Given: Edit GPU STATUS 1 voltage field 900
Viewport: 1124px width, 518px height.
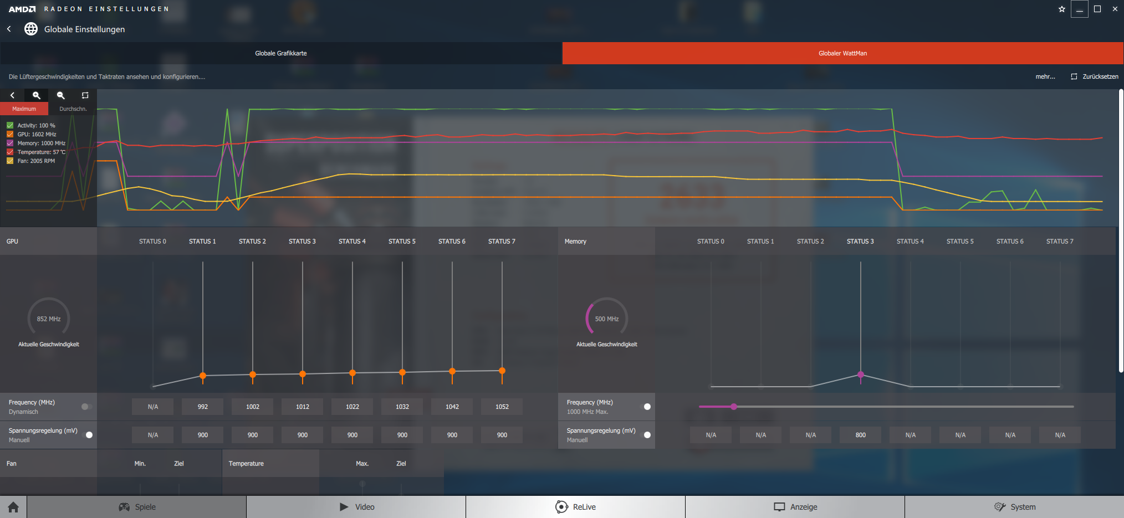Looking at the screenshot, I should click(203, 435).
